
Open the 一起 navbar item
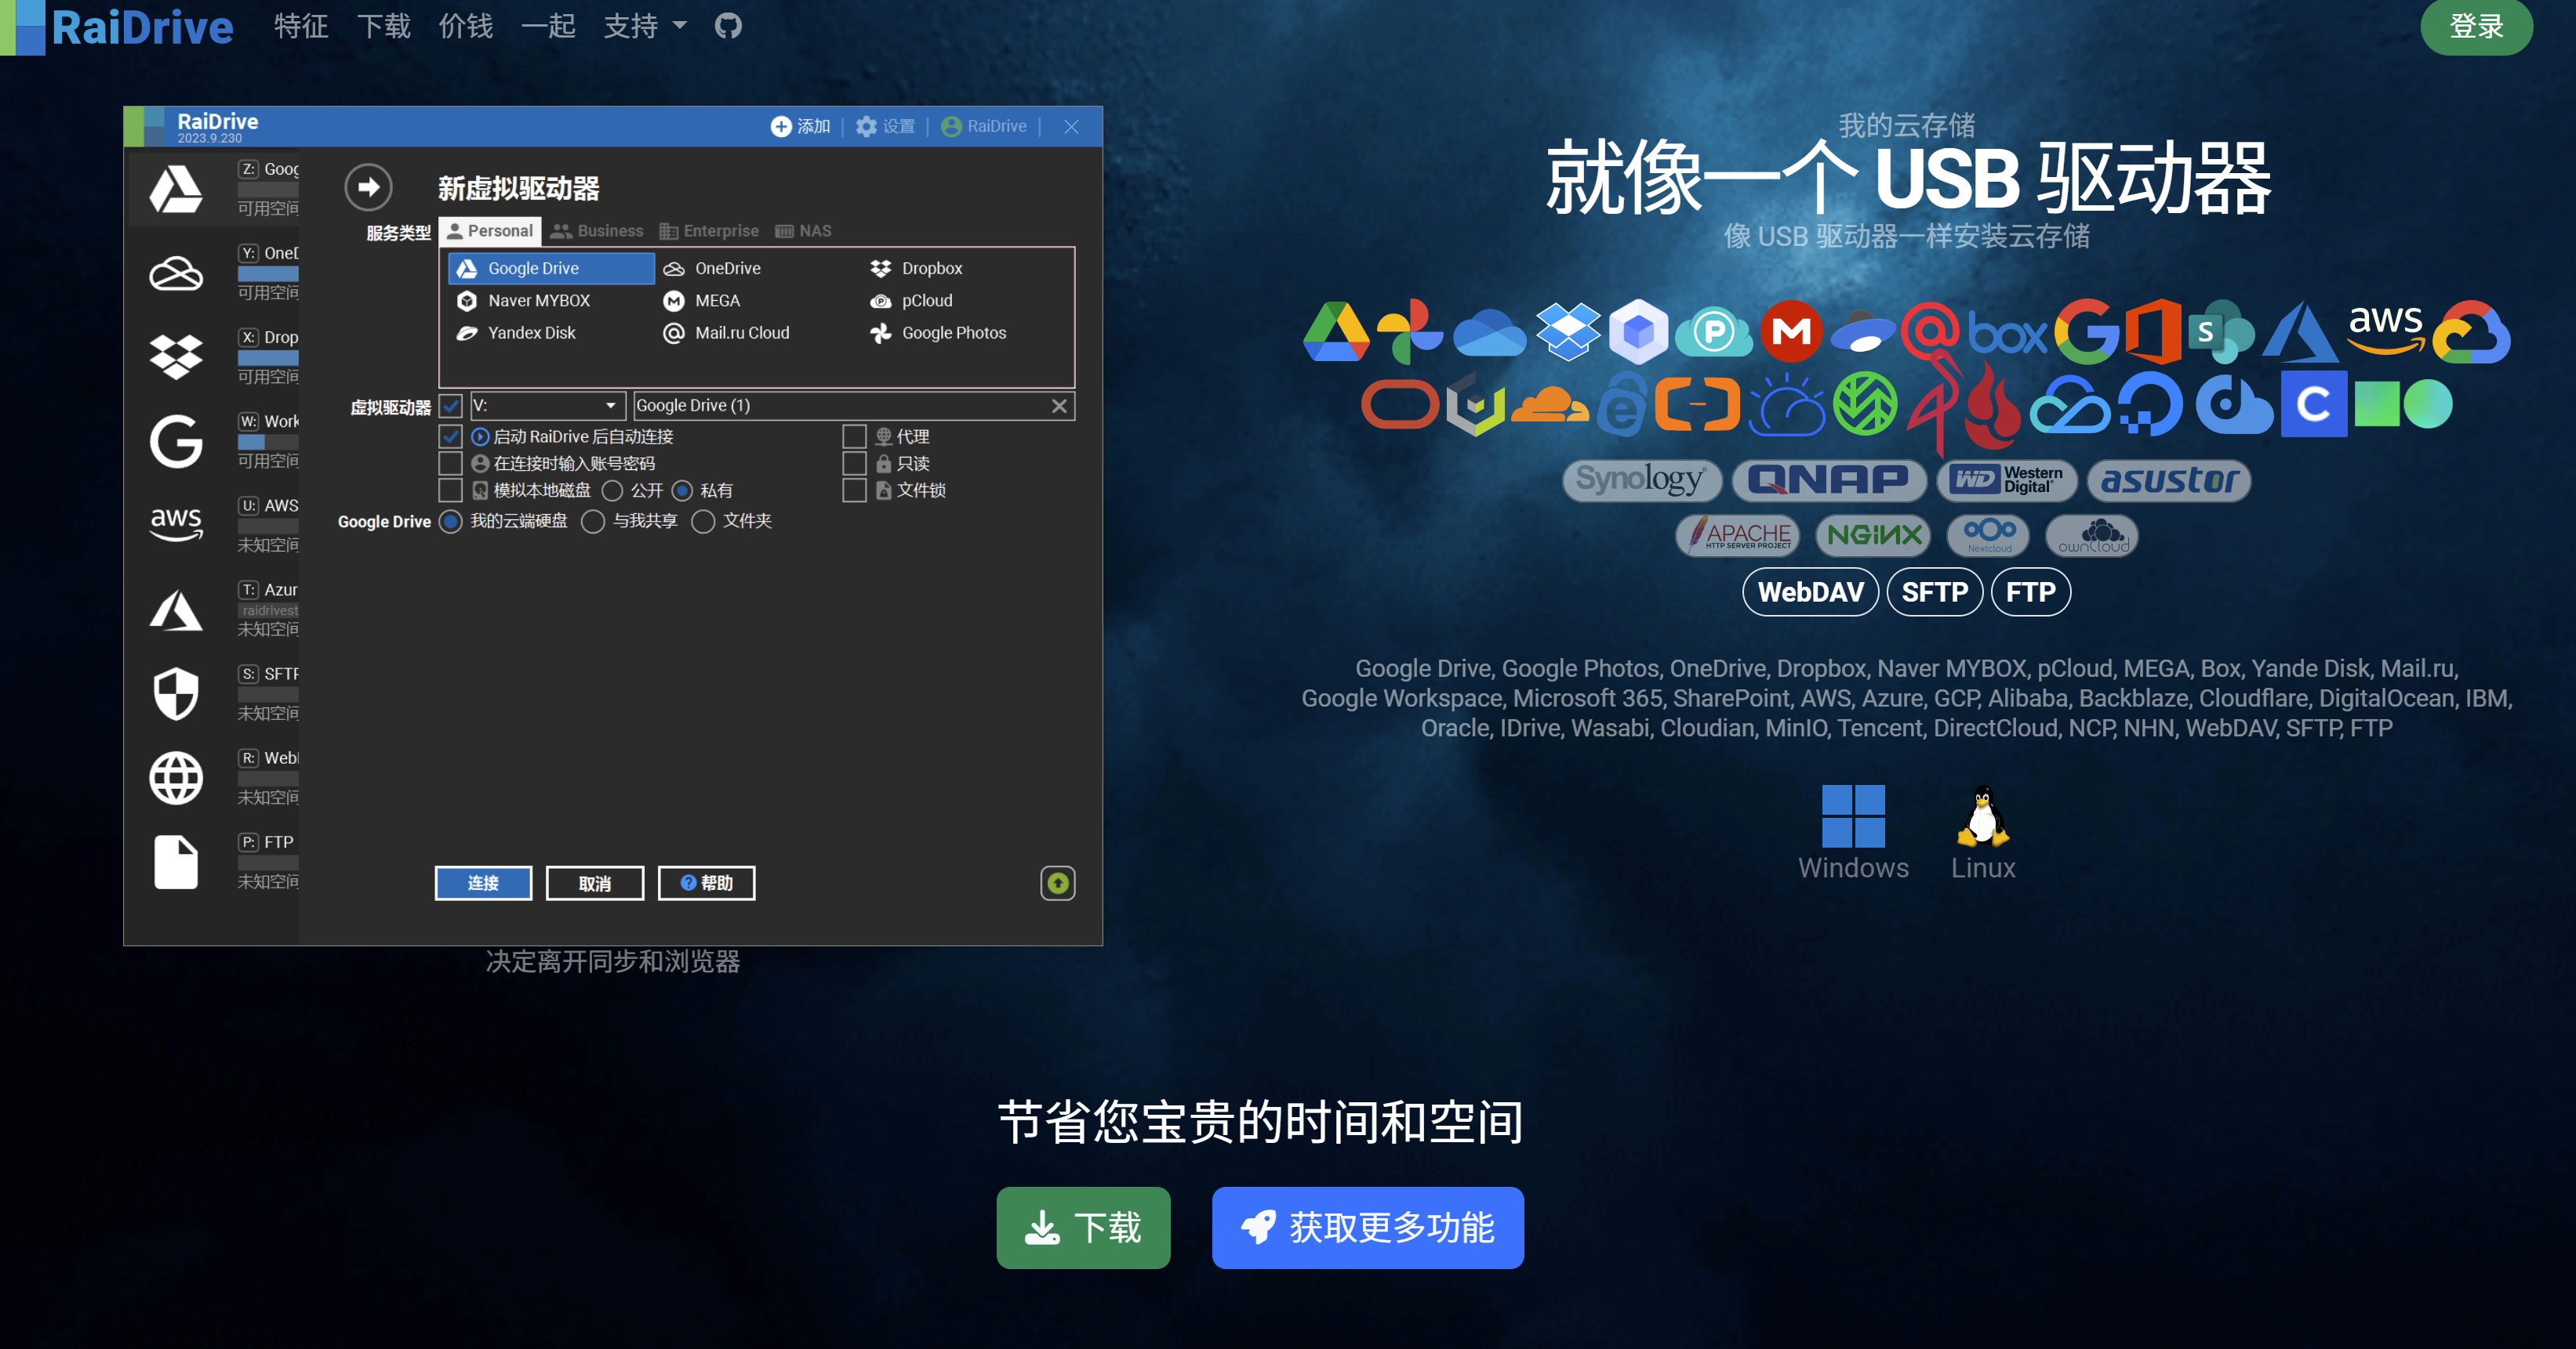[549, 26]
